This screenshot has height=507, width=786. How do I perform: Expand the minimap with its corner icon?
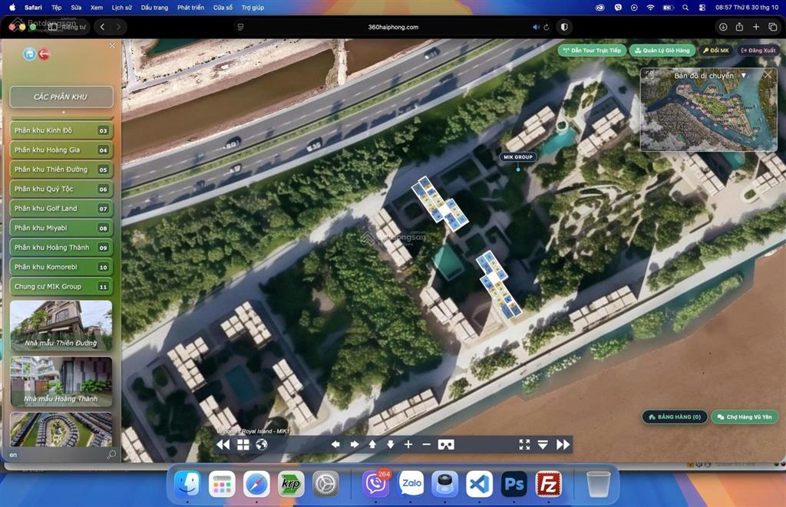point(650,75)
